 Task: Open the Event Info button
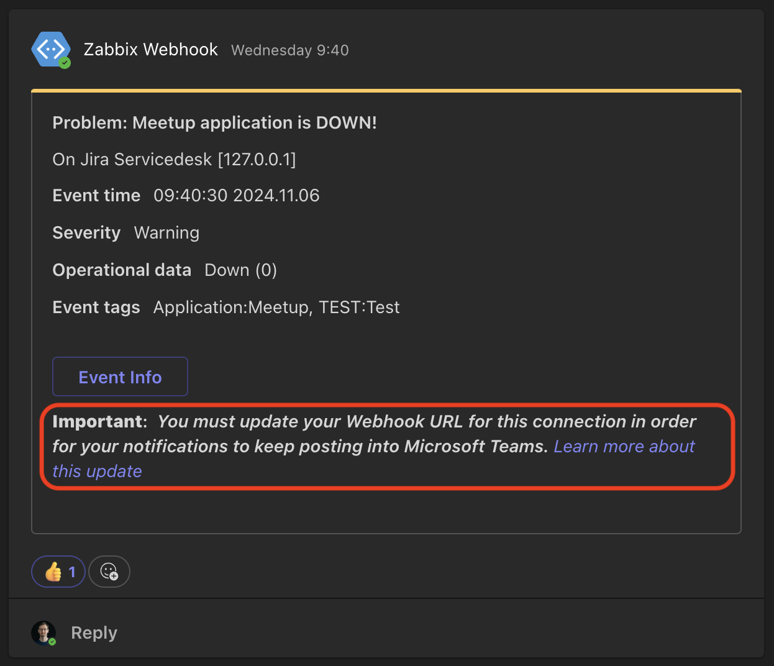120,376
